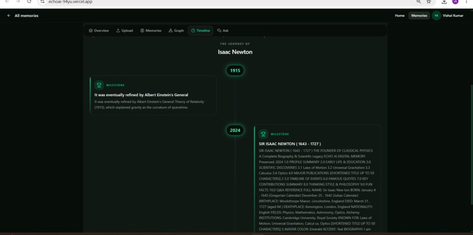Screen dimensions: 473x235
Task: Open the Einstein's General milestone card title
Action: click(141, 95)
